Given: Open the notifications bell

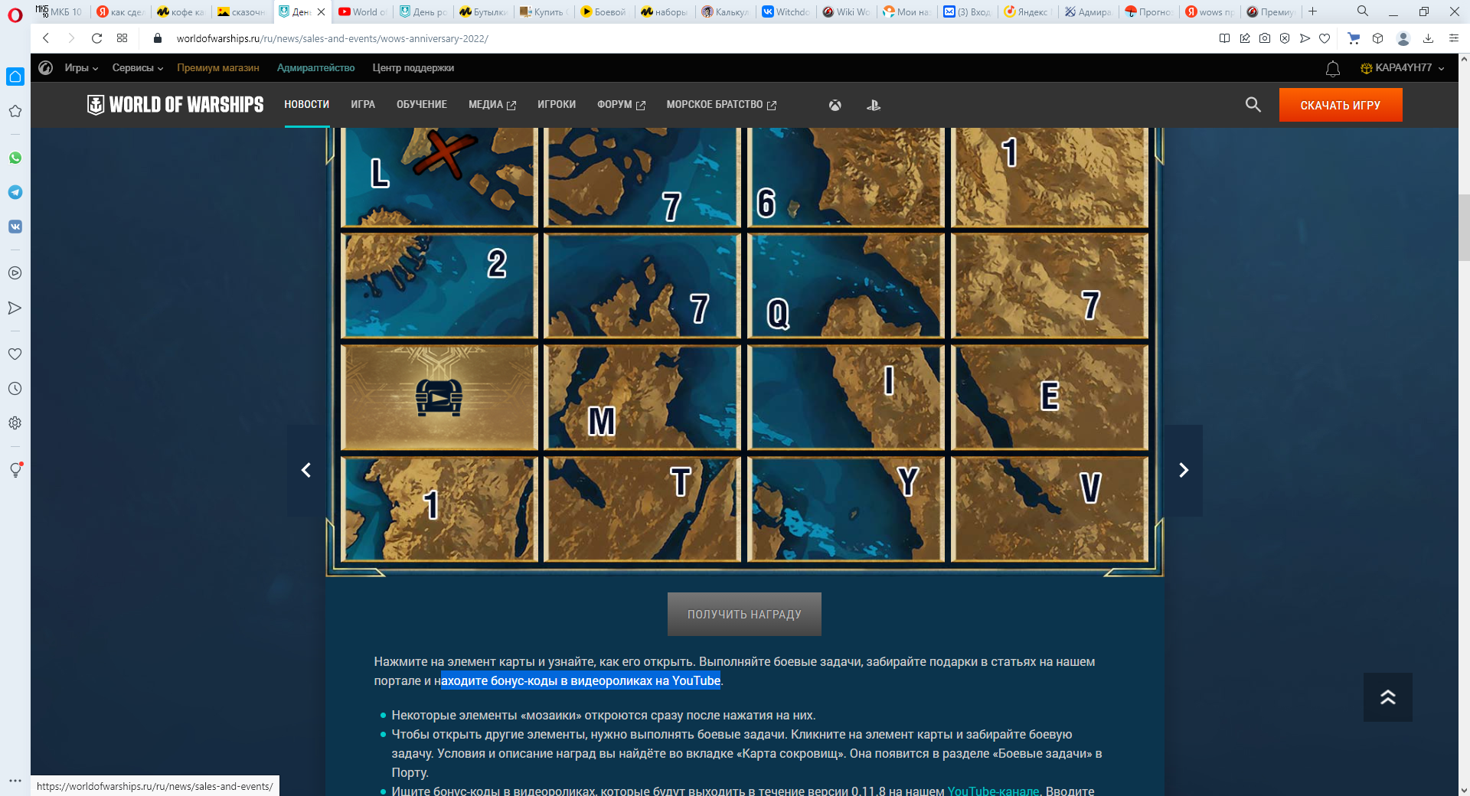Looking at the screenshot, I should tap(1333, 69).
